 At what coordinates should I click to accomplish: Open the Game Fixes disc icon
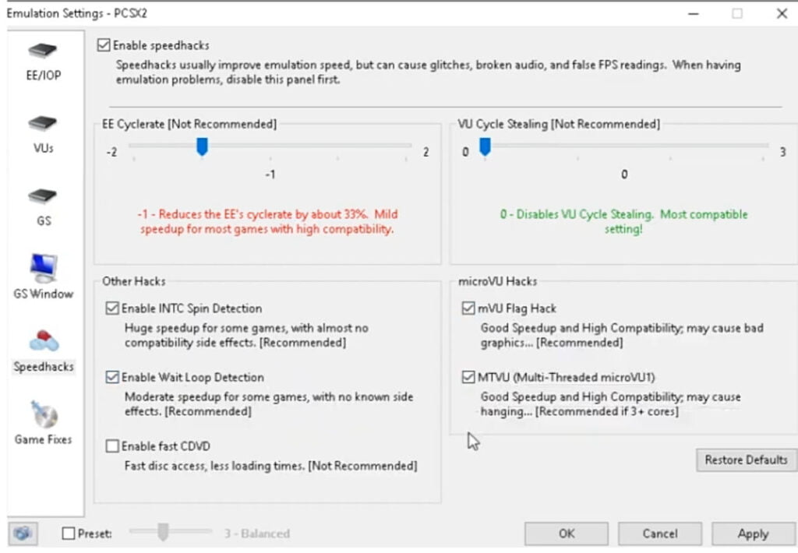tap(44, 414)
